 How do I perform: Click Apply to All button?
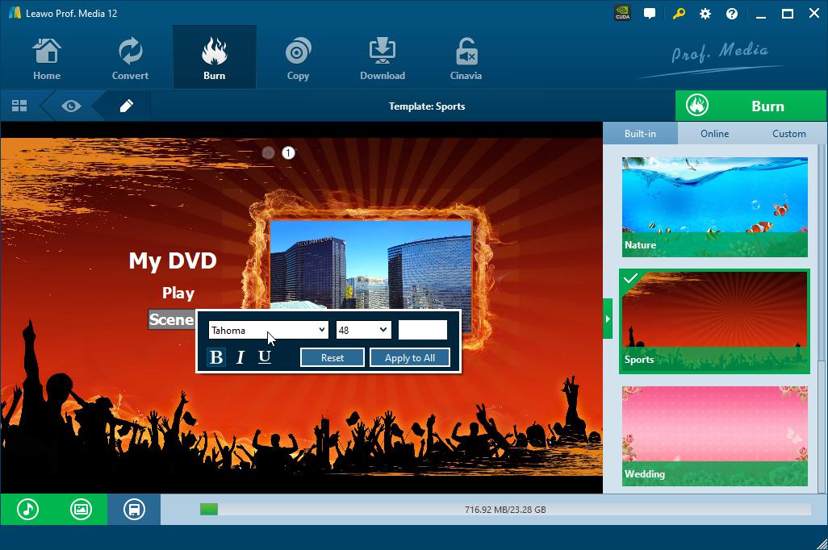[x=410, y=357]
